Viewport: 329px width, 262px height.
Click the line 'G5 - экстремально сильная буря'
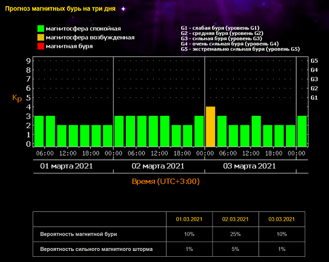point(240,49)
